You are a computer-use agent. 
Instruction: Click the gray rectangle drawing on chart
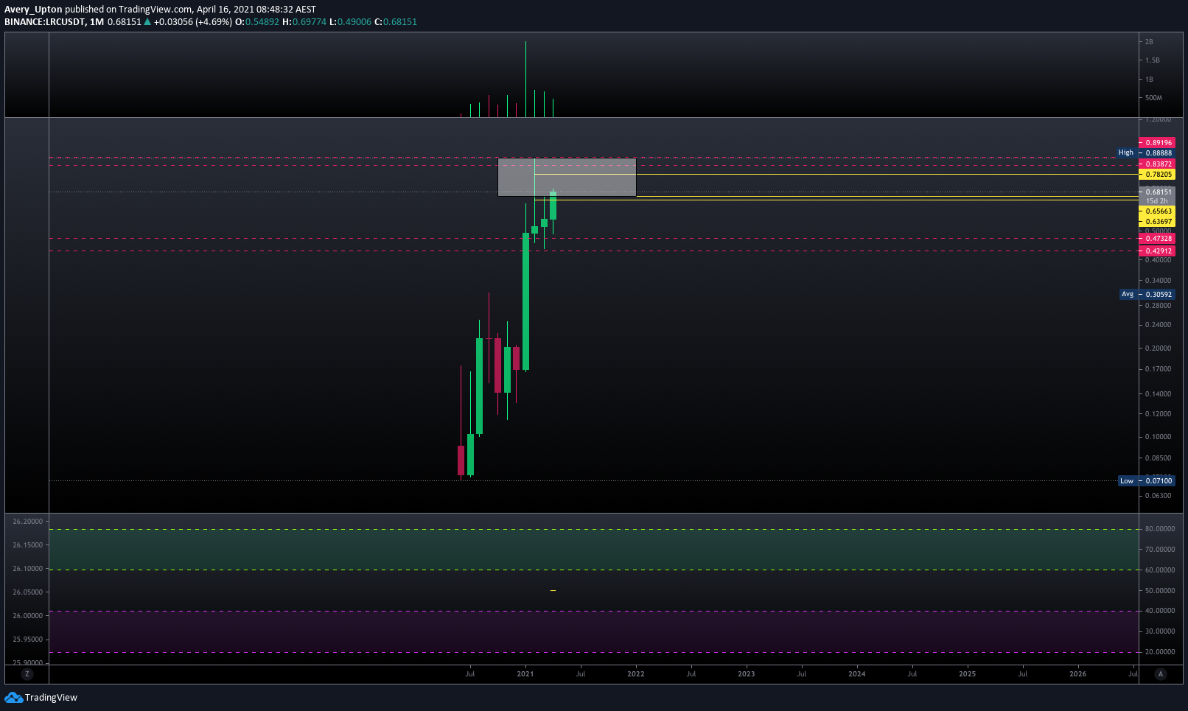567,177
